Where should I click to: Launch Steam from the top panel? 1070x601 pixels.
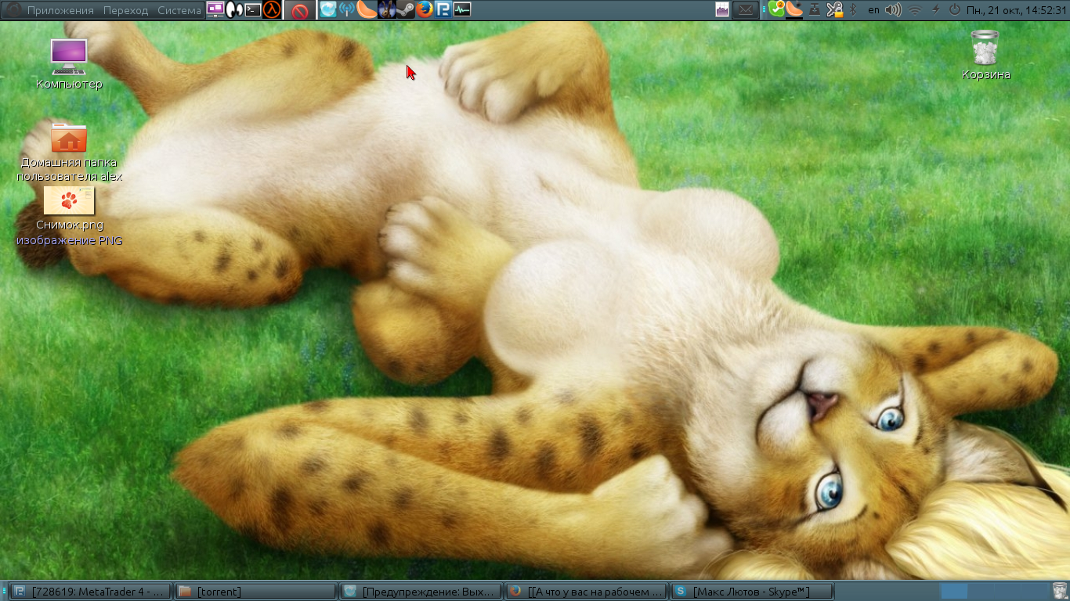point(405,10)
